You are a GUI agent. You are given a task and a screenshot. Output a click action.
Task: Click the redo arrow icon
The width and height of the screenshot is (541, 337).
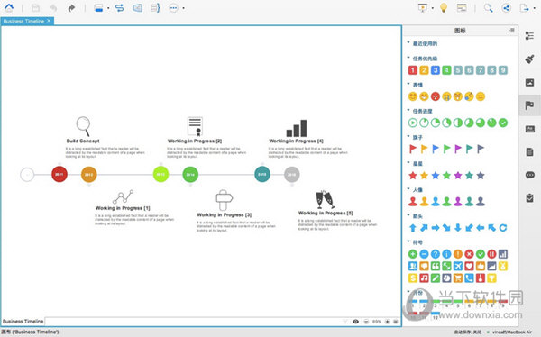pos(71,8)
